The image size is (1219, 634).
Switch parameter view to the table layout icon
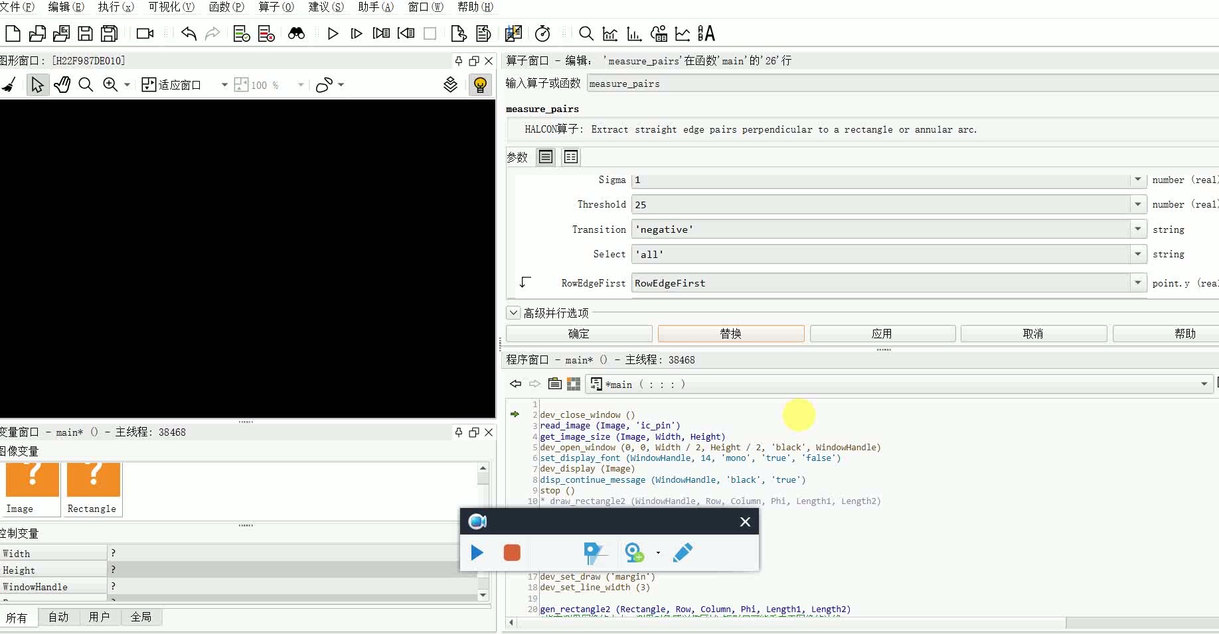coord(570,157)
